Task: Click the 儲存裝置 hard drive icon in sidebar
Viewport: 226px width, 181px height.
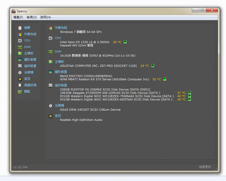Action: pos(20,66)
